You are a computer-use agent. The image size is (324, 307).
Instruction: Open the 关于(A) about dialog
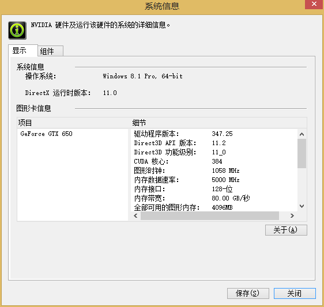[x=286, y=230]
